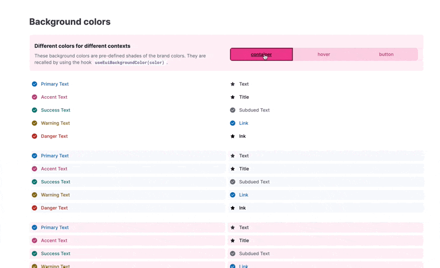Click the 'Accent Text' label in the pink-shaded list
440x268 pixels.
pos(54,241)
